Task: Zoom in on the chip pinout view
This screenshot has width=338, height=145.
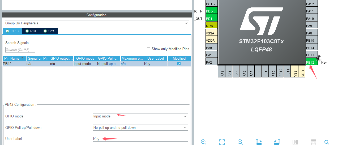Action: pyautogui.click(x=204, y=142)
